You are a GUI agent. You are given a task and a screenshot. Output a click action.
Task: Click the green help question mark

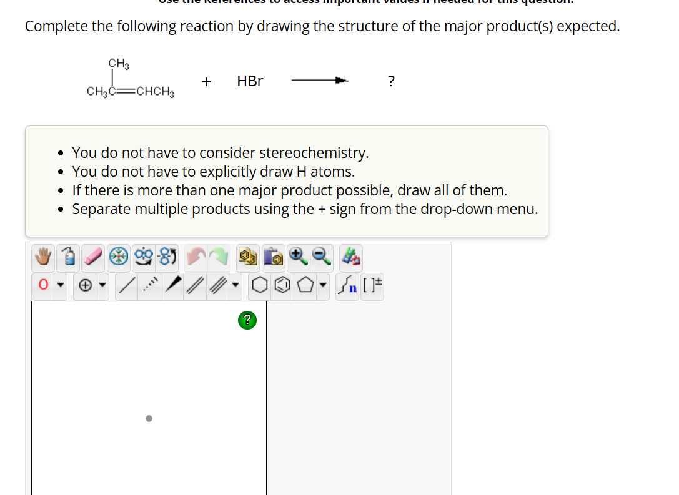click(247, 320)
